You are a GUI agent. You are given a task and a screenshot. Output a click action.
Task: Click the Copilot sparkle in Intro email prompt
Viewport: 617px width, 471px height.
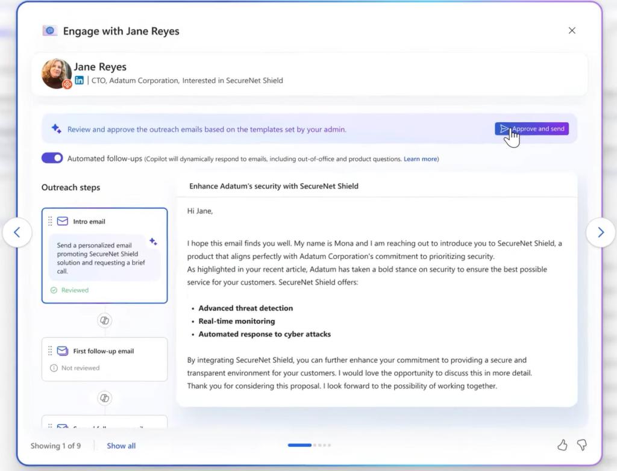click(153, 241)
